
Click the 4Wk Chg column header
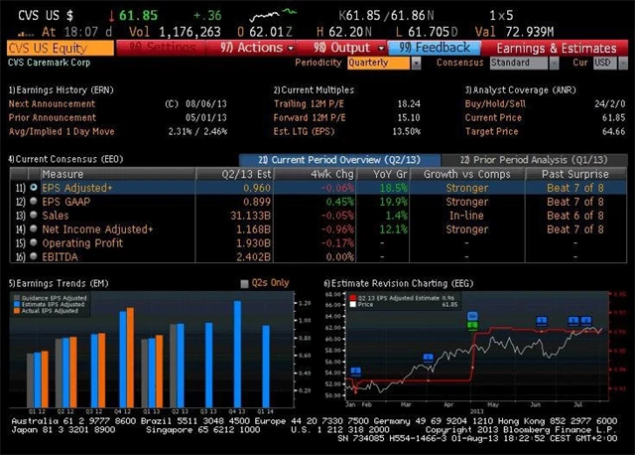pyautogui.click(x=316, y=174)
